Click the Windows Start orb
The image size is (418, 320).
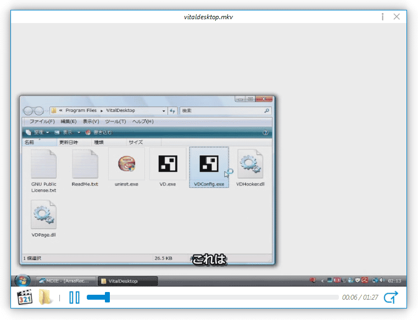tap(23, 280)
